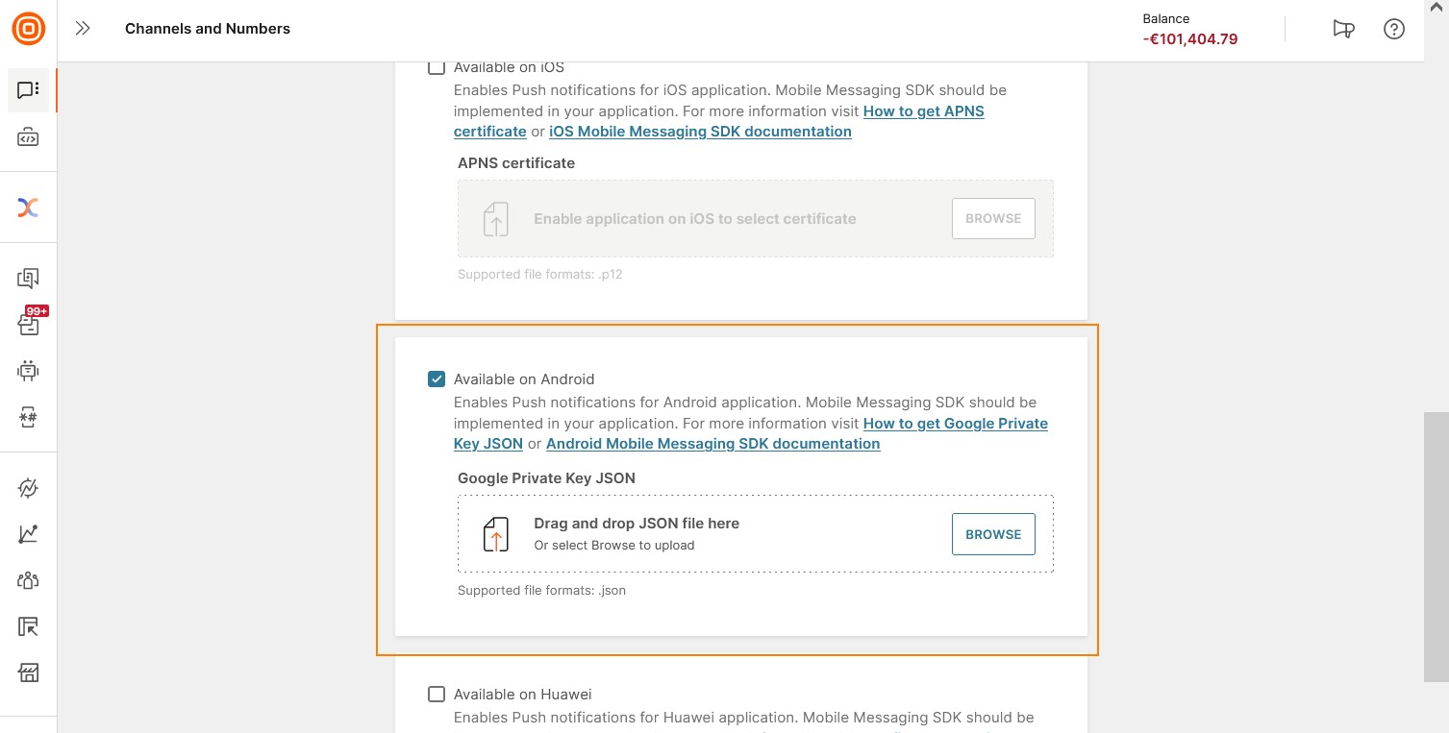Screen dimensions: 1449x733
Task: Open the analytics line chart icon
Action: [28, 534]
